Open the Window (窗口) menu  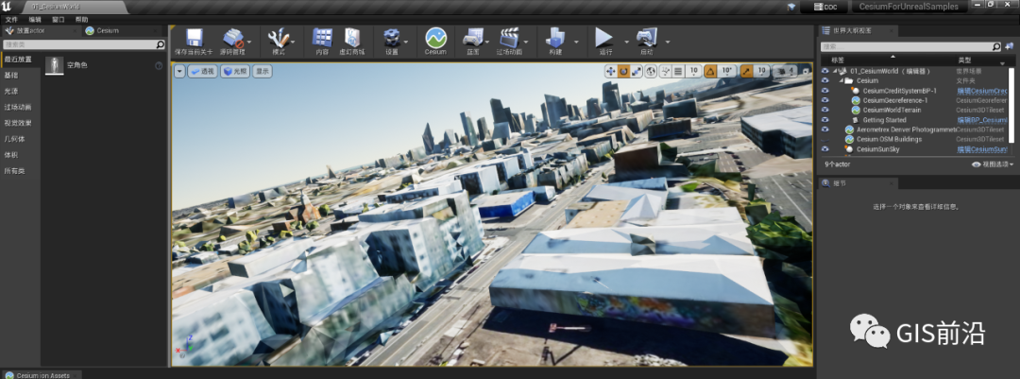[58, 20]
